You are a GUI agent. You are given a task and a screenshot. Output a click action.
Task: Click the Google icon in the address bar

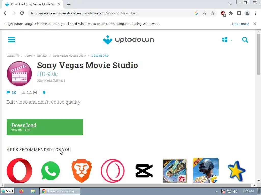196,13
